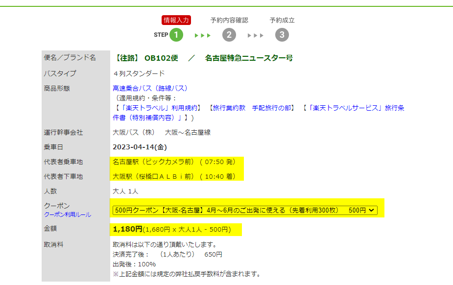453x285 pixels.
Task: Click the gray arrows before step 3
Action: 255,35
